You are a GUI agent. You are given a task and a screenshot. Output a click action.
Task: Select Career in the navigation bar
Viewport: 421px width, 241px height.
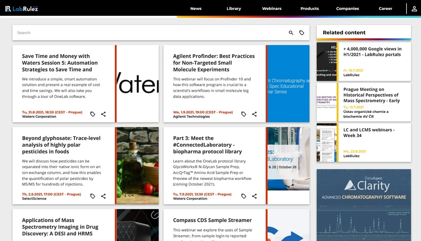click(x=385, y=9)
